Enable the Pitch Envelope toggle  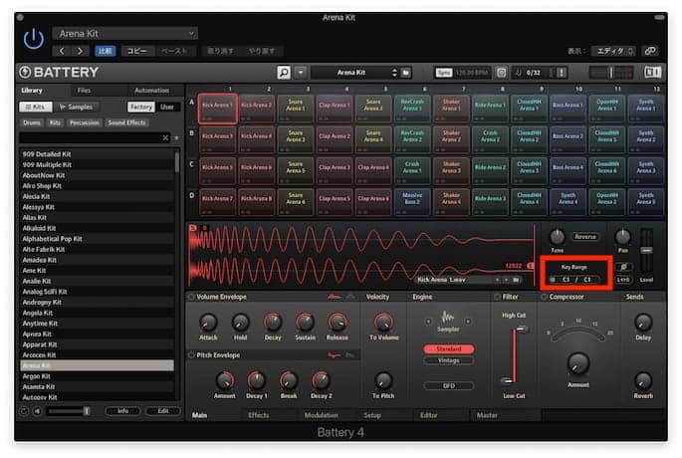191,355
